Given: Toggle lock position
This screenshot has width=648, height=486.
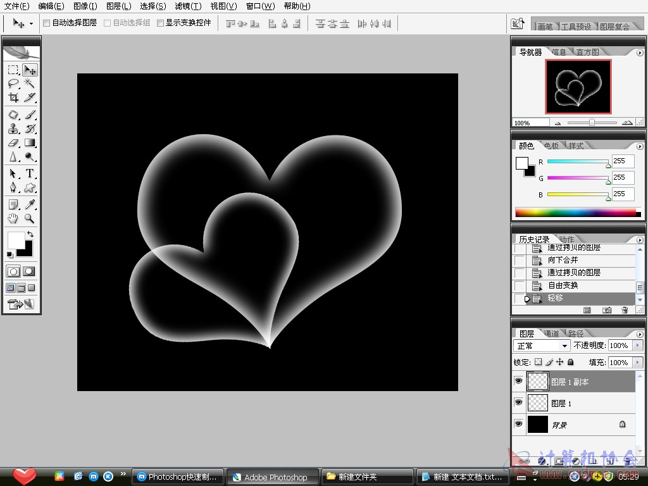Looking at the screenshot, I should click(x=559, y=362).
